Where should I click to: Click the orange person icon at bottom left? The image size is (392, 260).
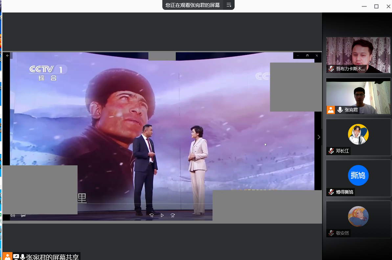(8, 256)
